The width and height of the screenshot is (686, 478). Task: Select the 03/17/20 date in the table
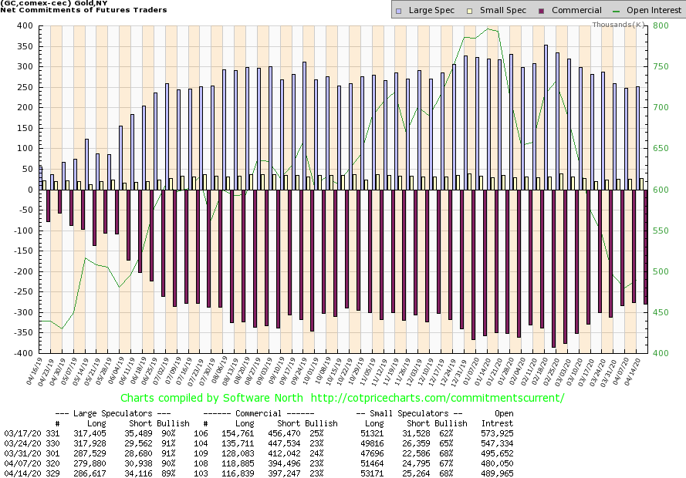point(19,433)
